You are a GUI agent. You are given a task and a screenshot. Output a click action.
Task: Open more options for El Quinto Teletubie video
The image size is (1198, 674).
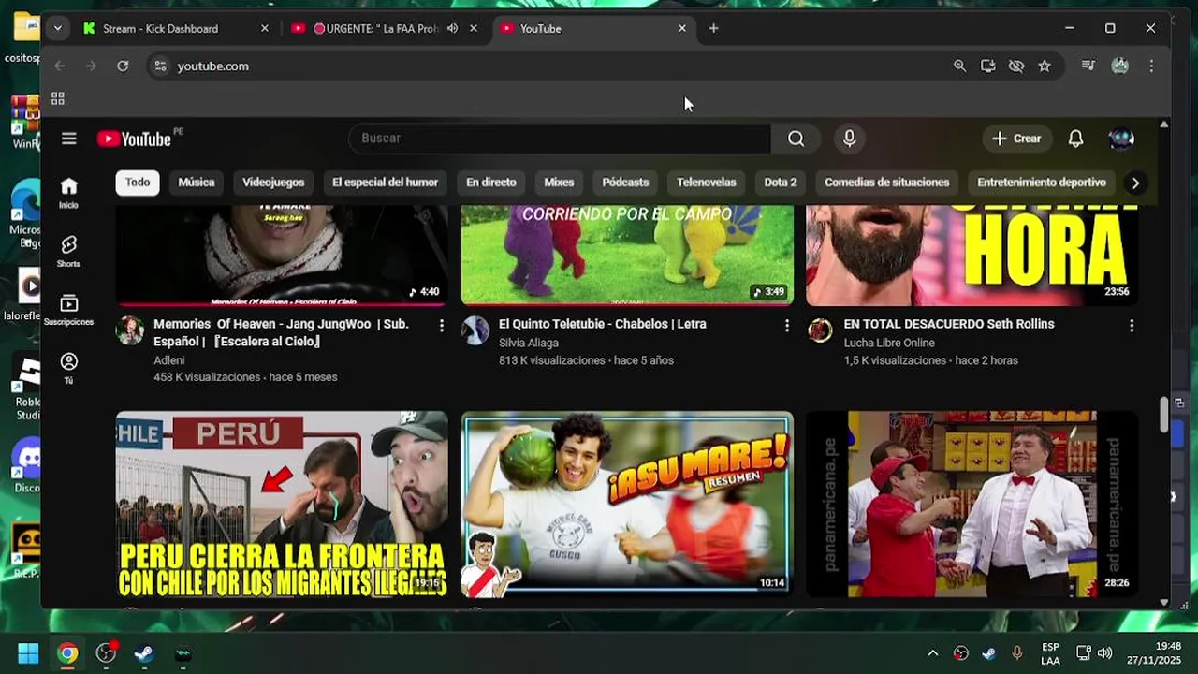[x=786, y=326]
